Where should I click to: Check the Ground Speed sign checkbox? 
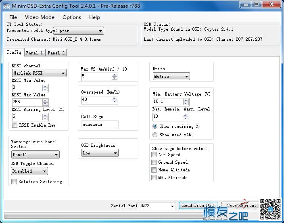[154, 162]
